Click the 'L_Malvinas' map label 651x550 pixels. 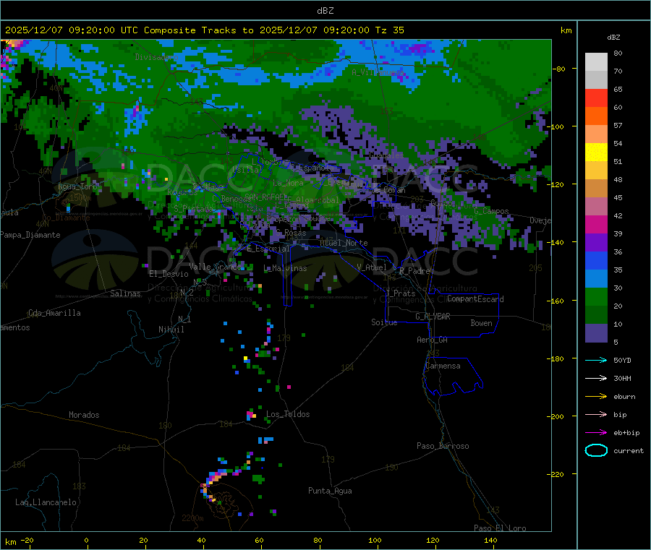[285, 268]
